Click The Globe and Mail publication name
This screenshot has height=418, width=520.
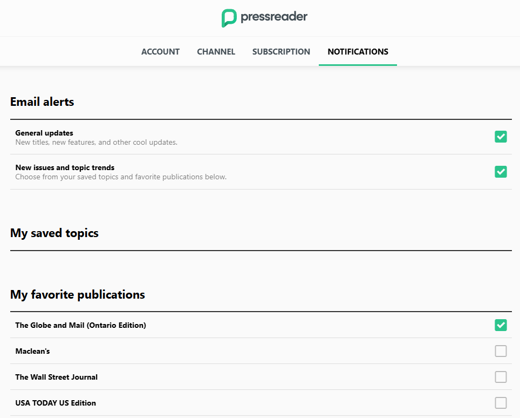point(80,325)
